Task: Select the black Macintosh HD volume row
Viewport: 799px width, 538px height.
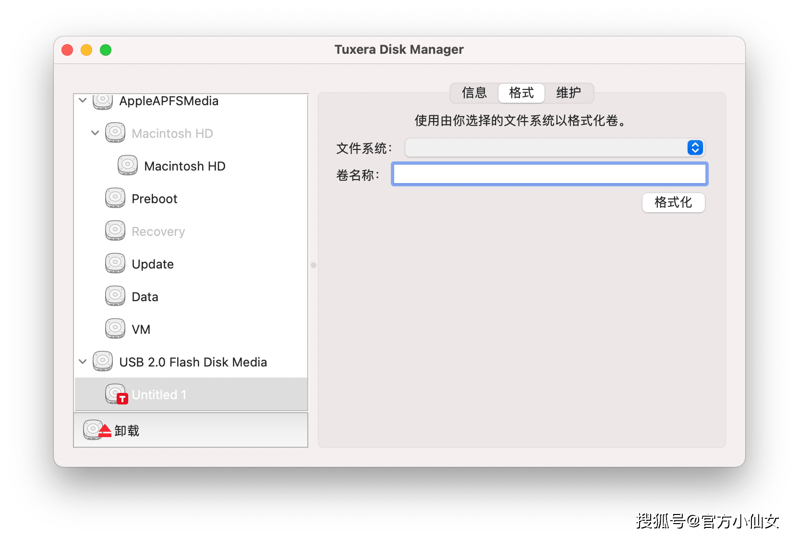Action: (185, 166)
